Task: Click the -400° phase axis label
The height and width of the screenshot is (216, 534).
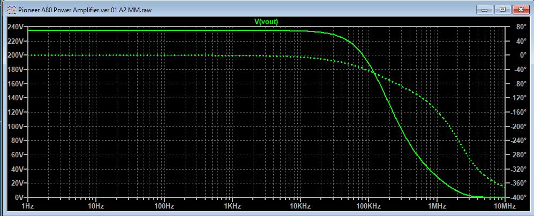Action: pos(517,197)
